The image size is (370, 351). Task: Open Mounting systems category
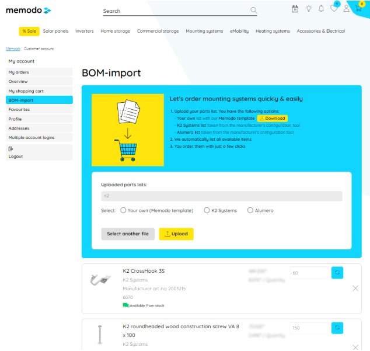point(204,31)
